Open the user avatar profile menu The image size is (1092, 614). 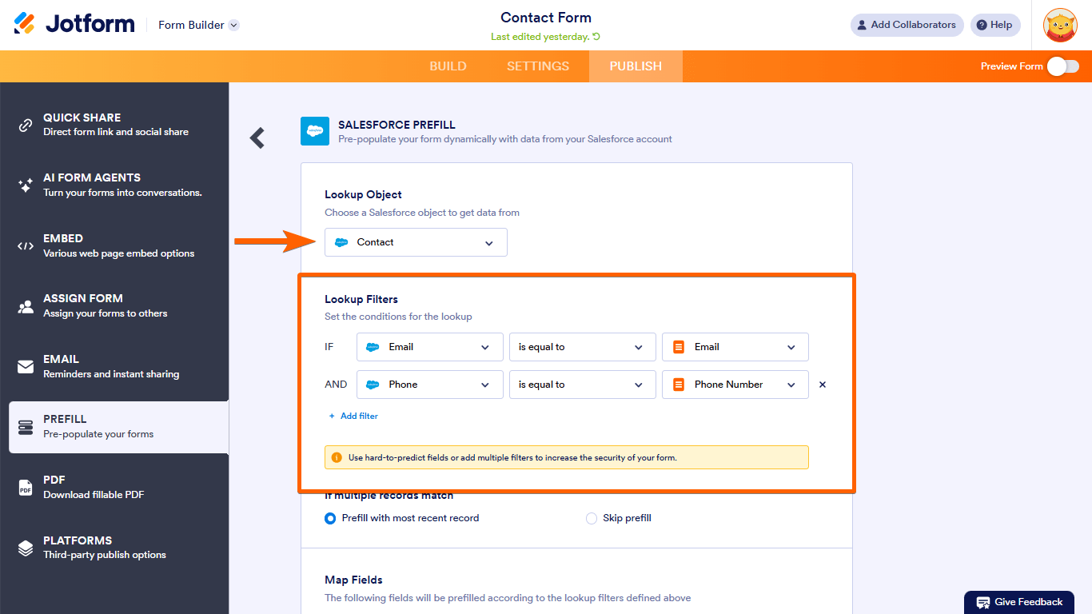(1060, 25)
